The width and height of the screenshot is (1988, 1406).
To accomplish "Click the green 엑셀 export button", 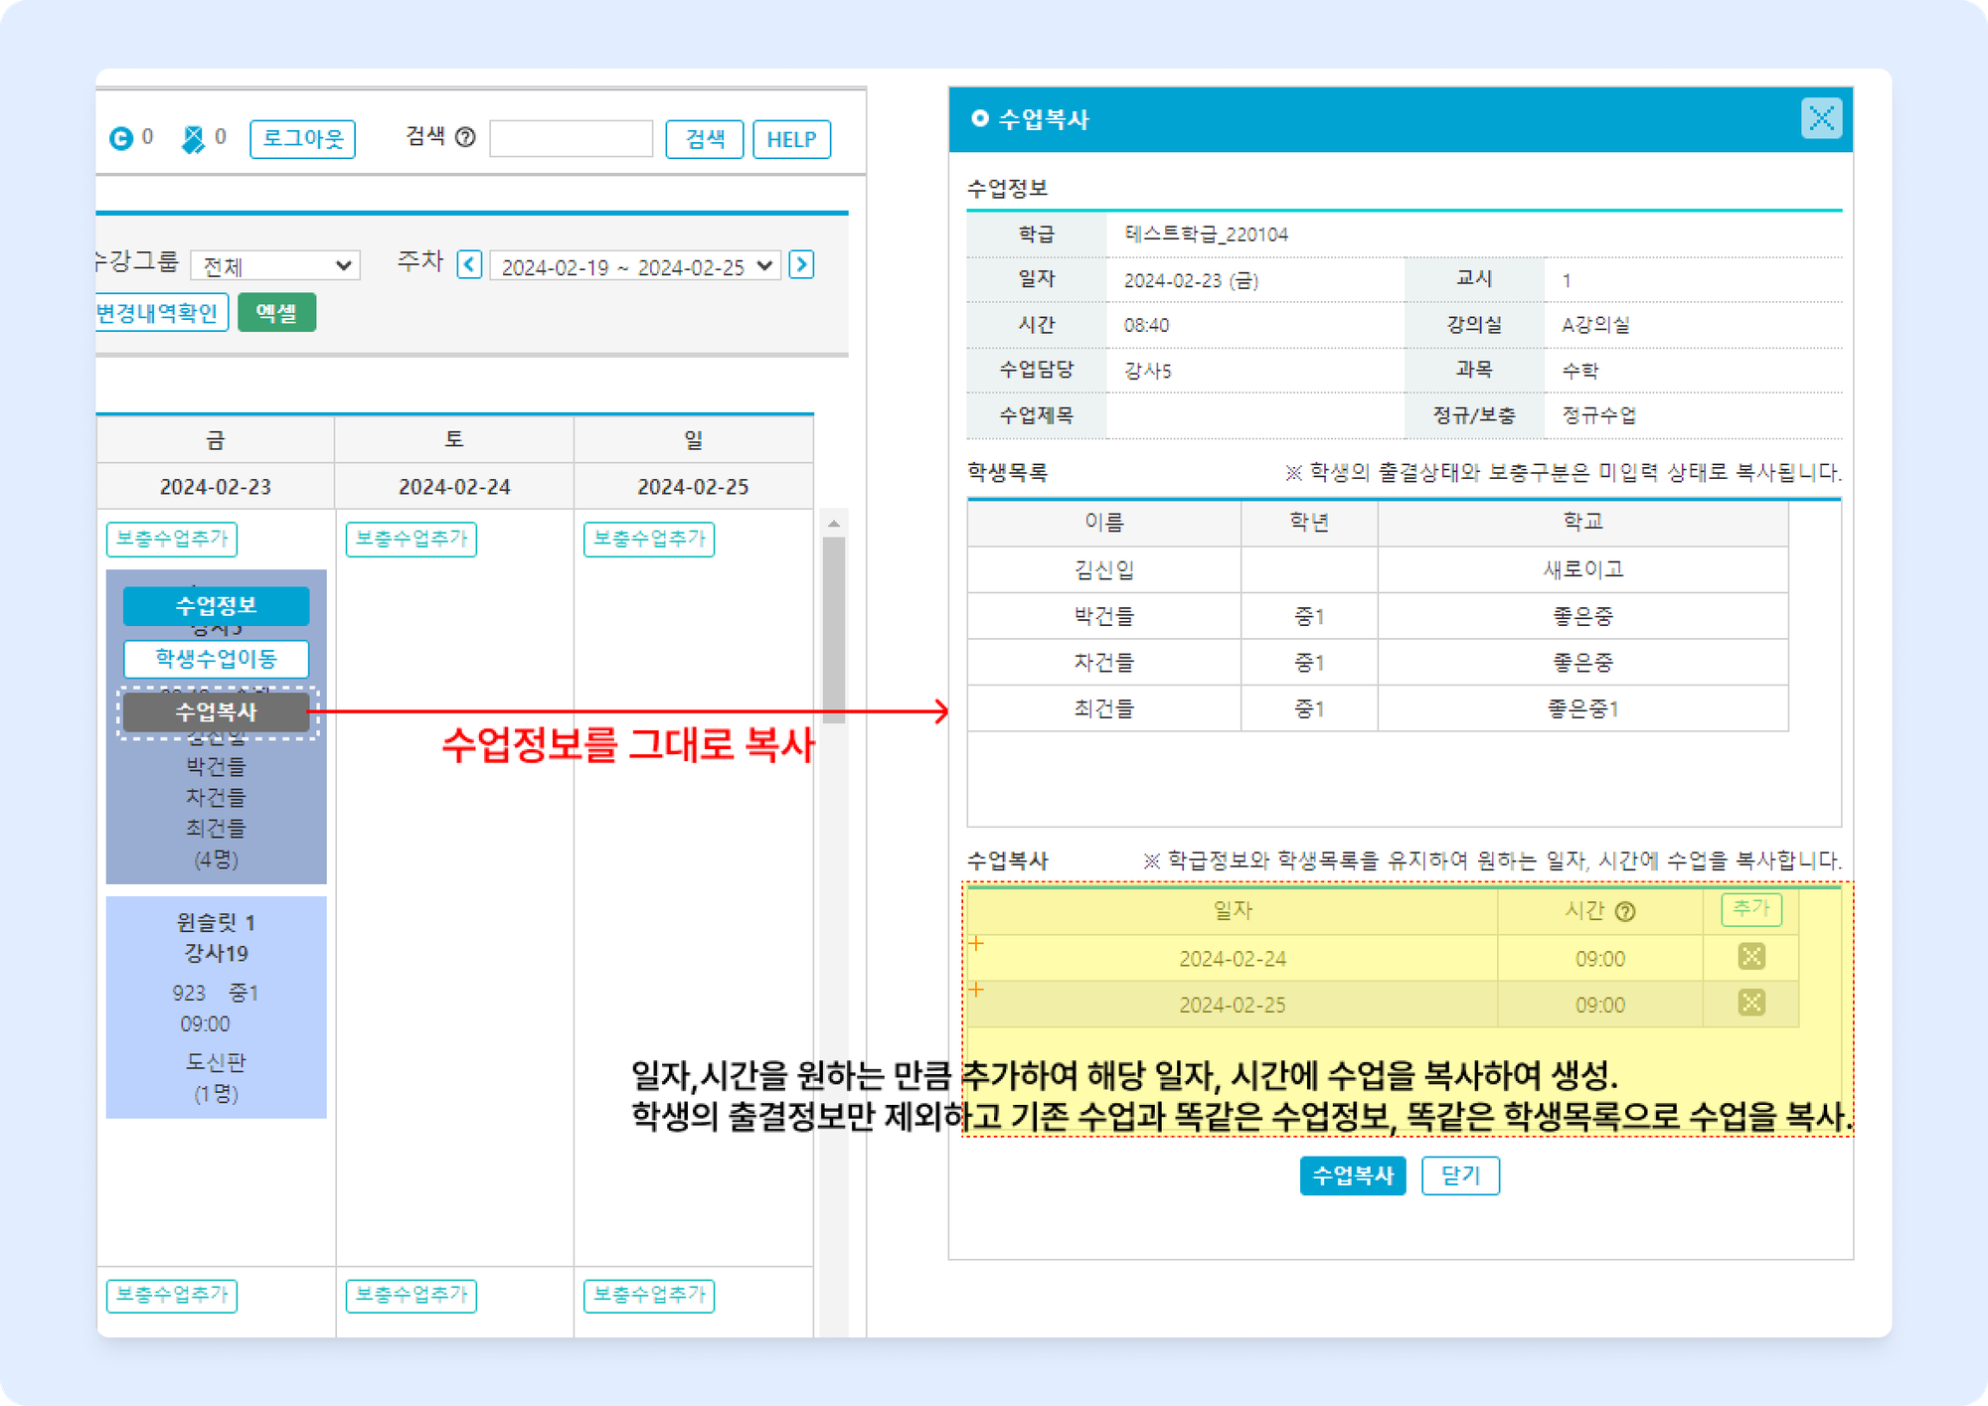I will coord(276,313).
